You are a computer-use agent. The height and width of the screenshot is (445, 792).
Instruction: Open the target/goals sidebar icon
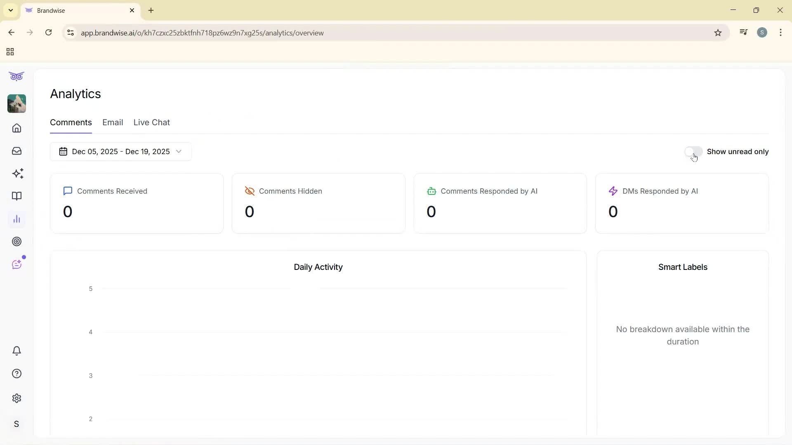point(16,241)
